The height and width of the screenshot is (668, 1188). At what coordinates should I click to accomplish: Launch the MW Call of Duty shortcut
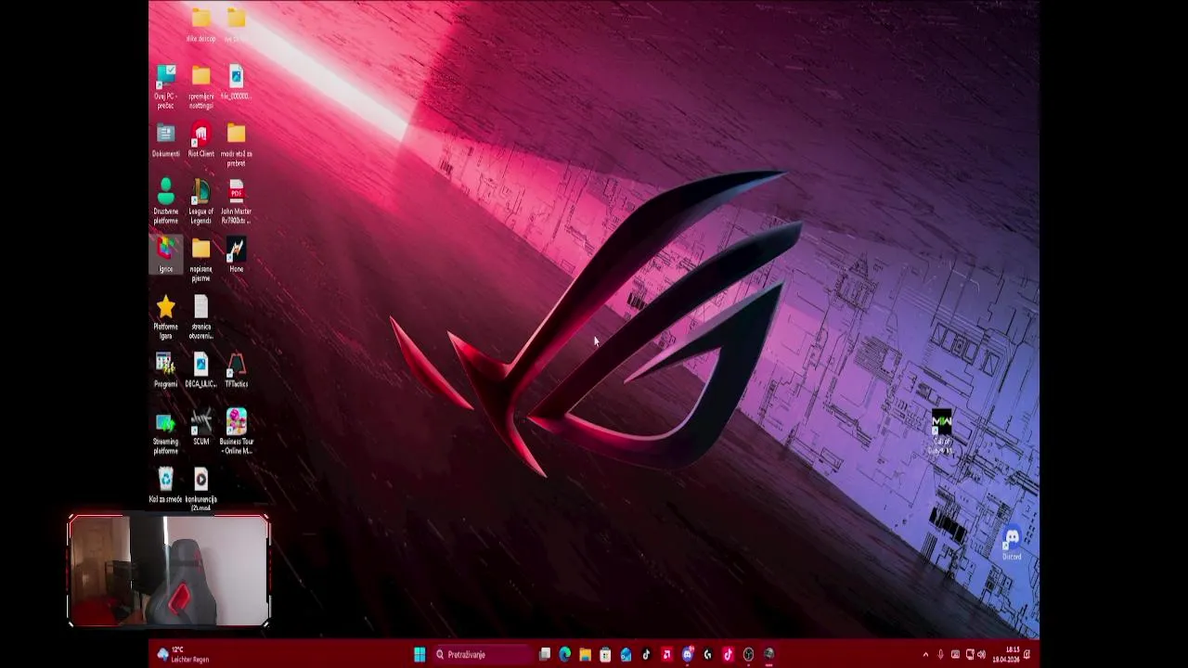coord(941,431)
